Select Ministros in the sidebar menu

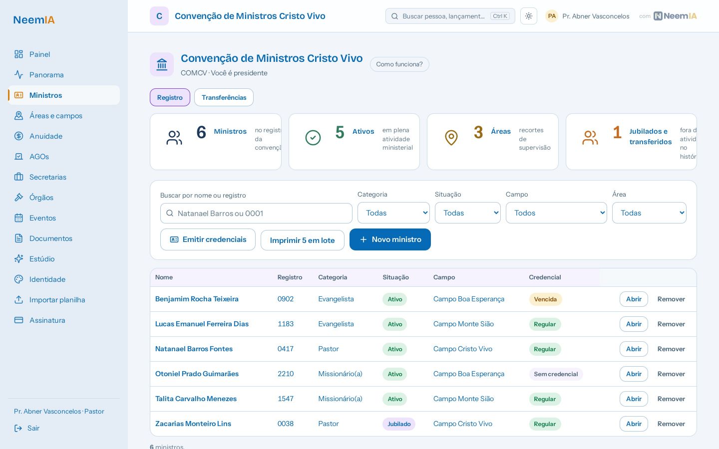[64, 95]
